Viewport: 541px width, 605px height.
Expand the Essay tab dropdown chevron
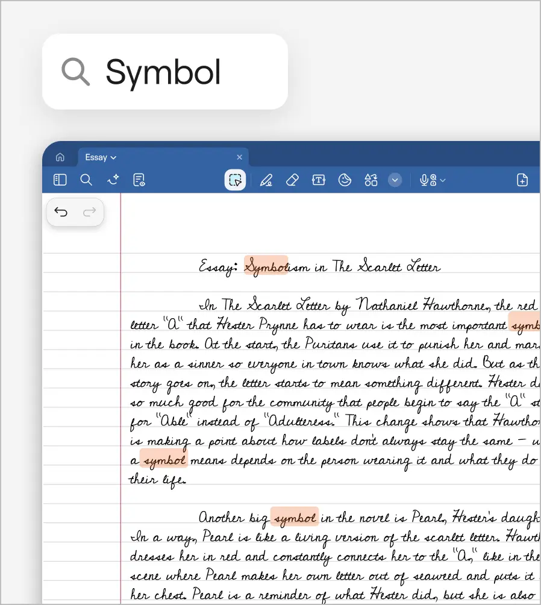pos(113,157)
